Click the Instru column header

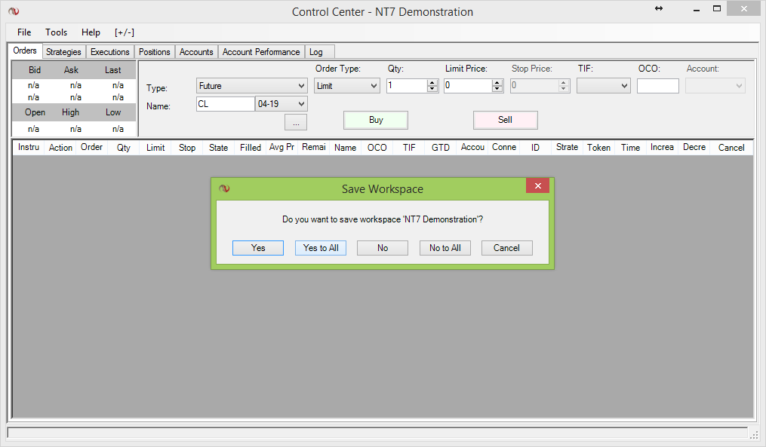point(29,148)
